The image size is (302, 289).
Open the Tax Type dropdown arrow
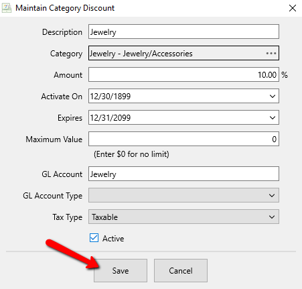(x=272, y=217)
